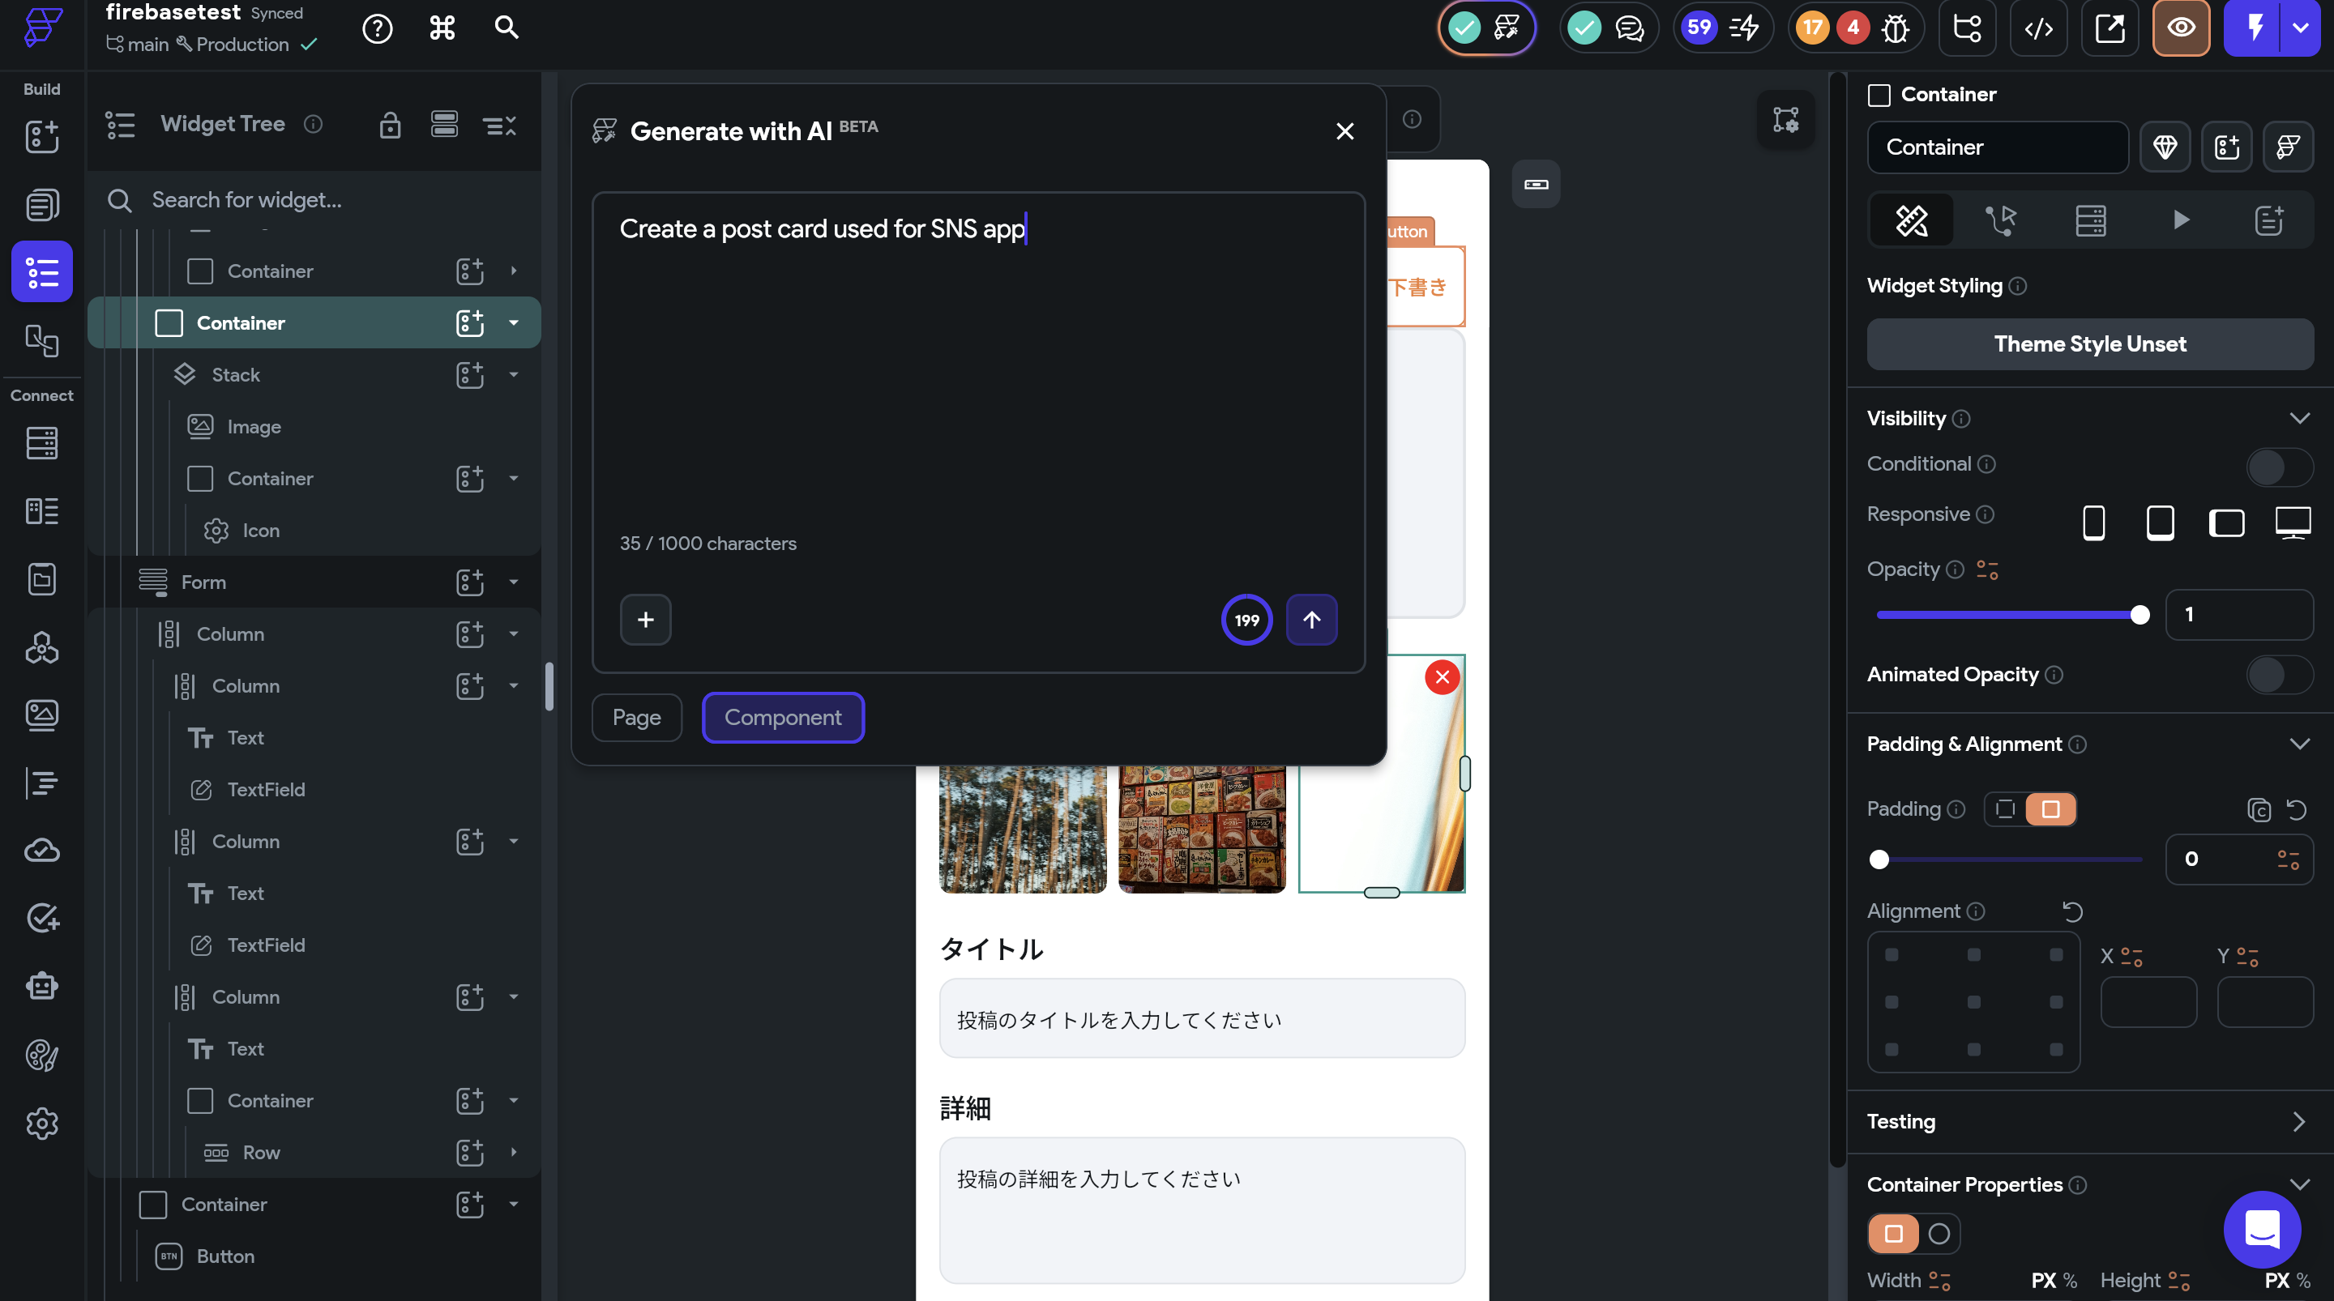Submit the AI prompt with arrow button
The height and width of the screenshot is (1301, 2334).
[x=1311, y=620]
